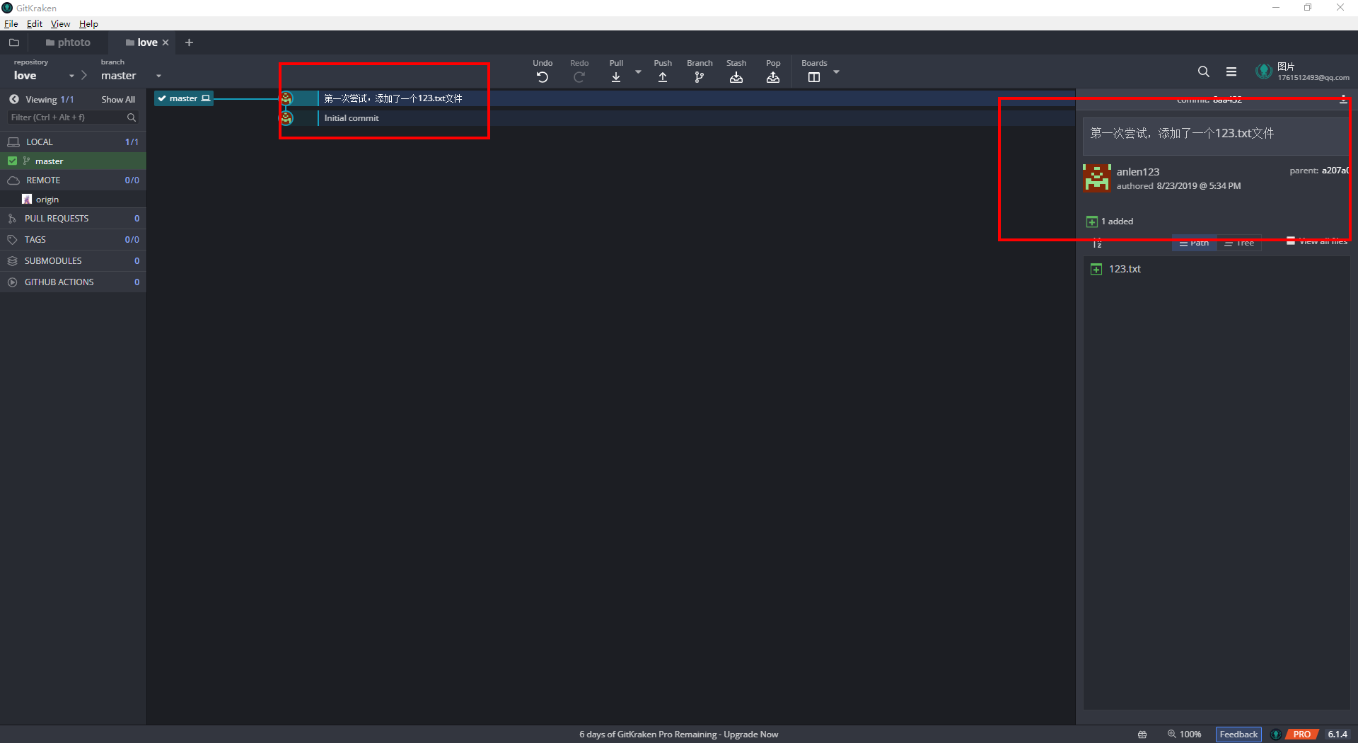Click the Filter input field
Image resolution: width=1358 pixels, height=743 pixels.
click(x=67, y=117)
